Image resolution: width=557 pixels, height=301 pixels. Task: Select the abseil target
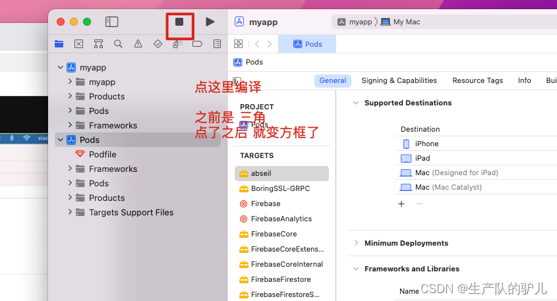281,173
